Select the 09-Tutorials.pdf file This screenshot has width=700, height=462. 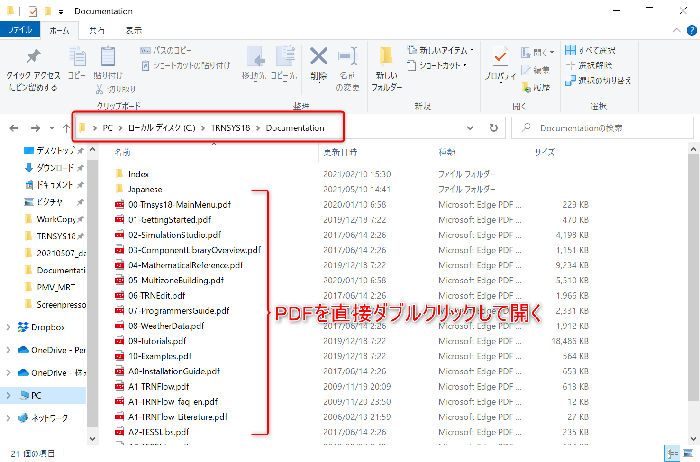pos(157,341)
